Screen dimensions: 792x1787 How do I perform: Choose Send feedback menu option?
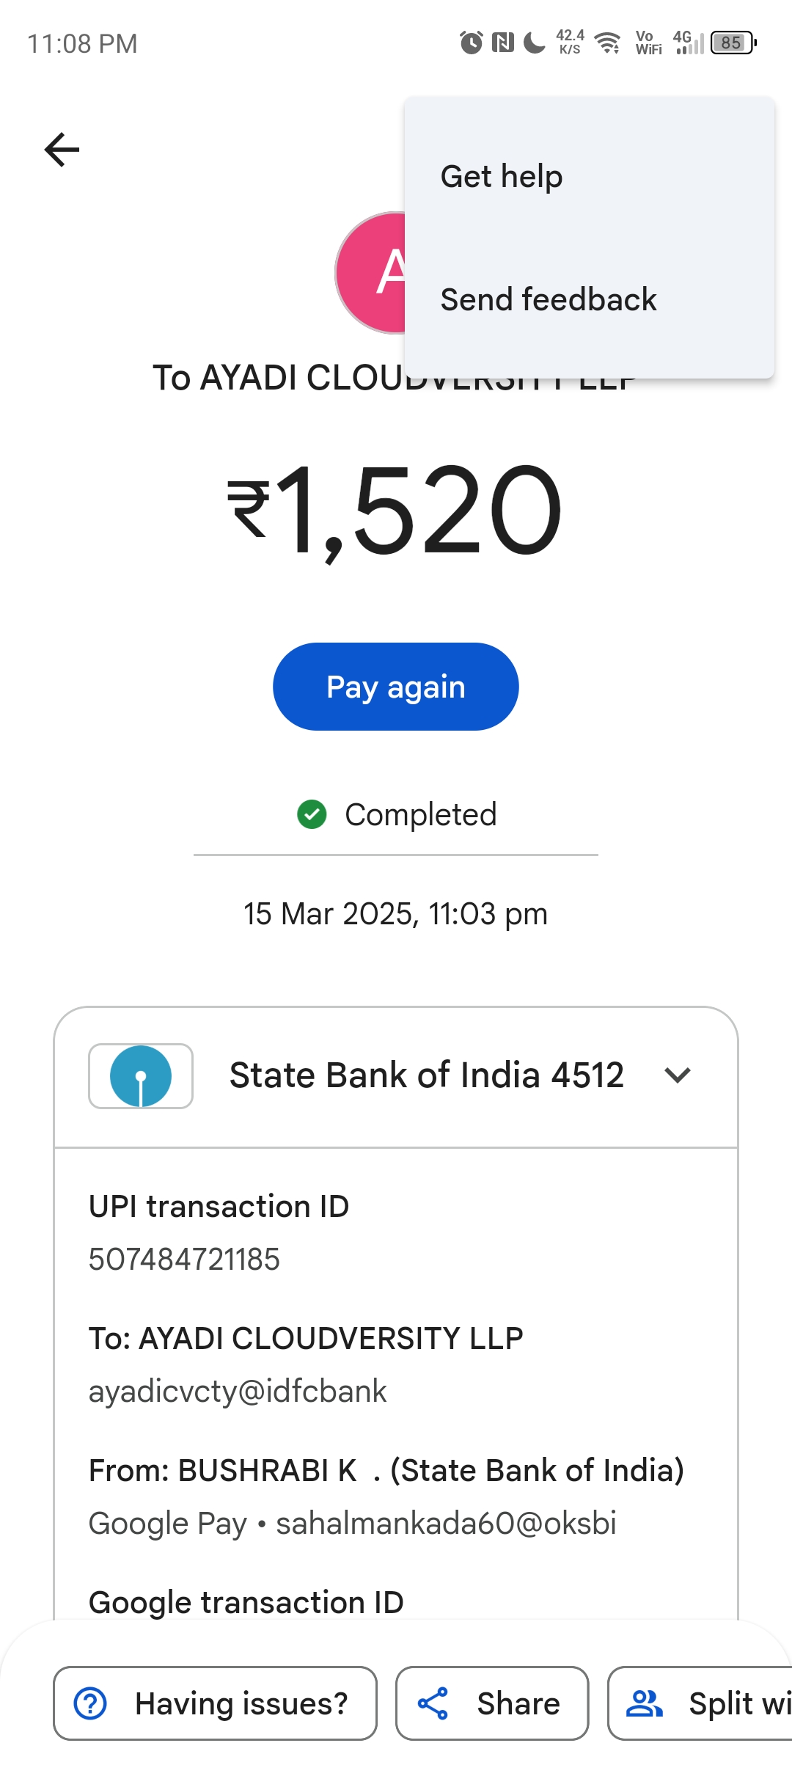(x=549, y=300)
